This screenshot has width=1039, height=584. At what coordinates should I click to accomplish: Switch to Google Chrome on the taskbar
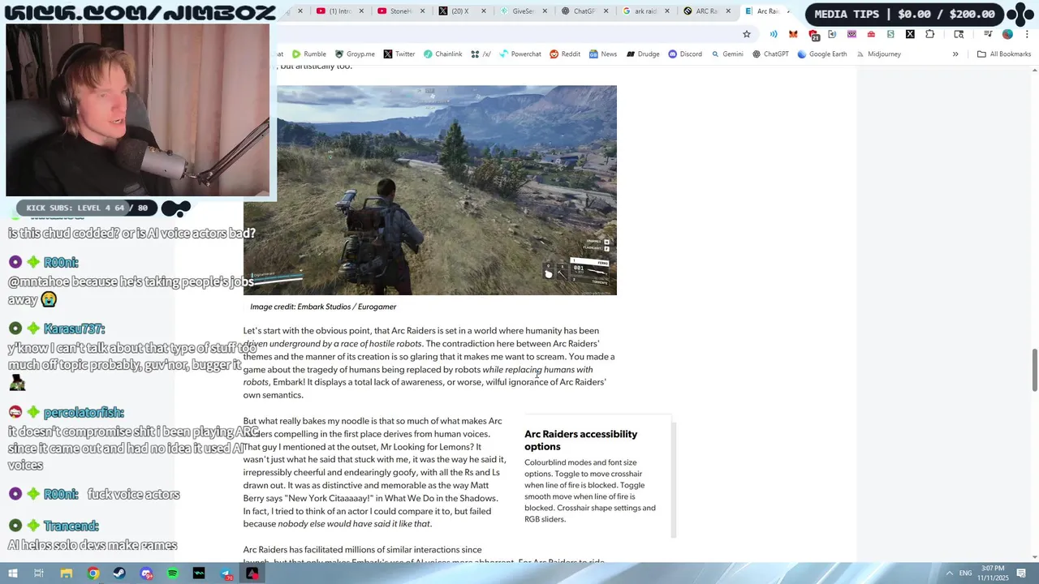[93, 573]
